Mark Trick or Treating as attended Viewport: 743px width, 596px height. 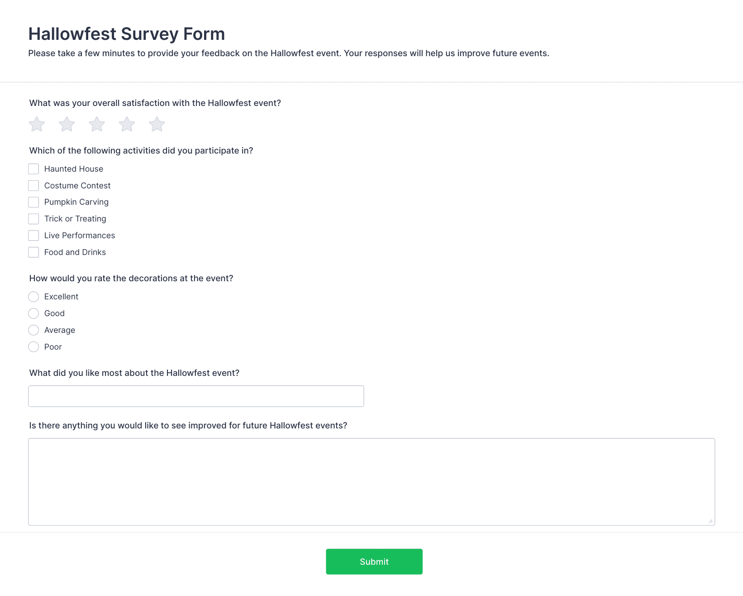(33, 219)
